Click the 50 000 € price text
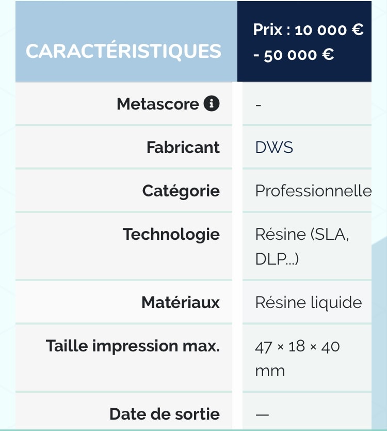Viewport: 387px width, 431px height. tap(299, 55)
